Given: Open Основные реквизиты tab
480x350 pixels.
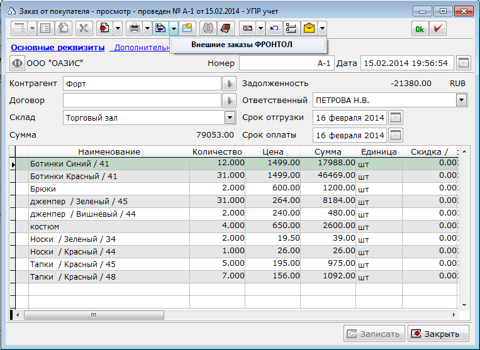Looking at the screenshot, I should pos(57,48).
